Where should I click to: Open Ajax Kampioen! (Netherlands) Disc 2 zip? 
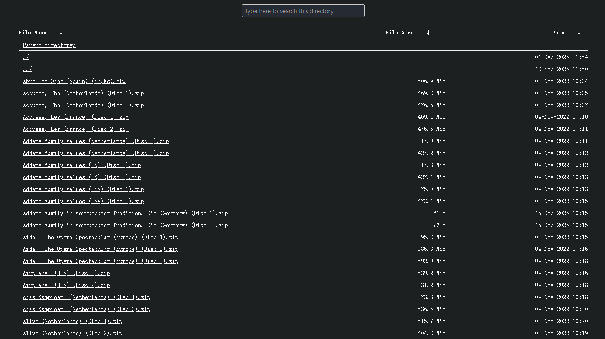coord(86,309)
